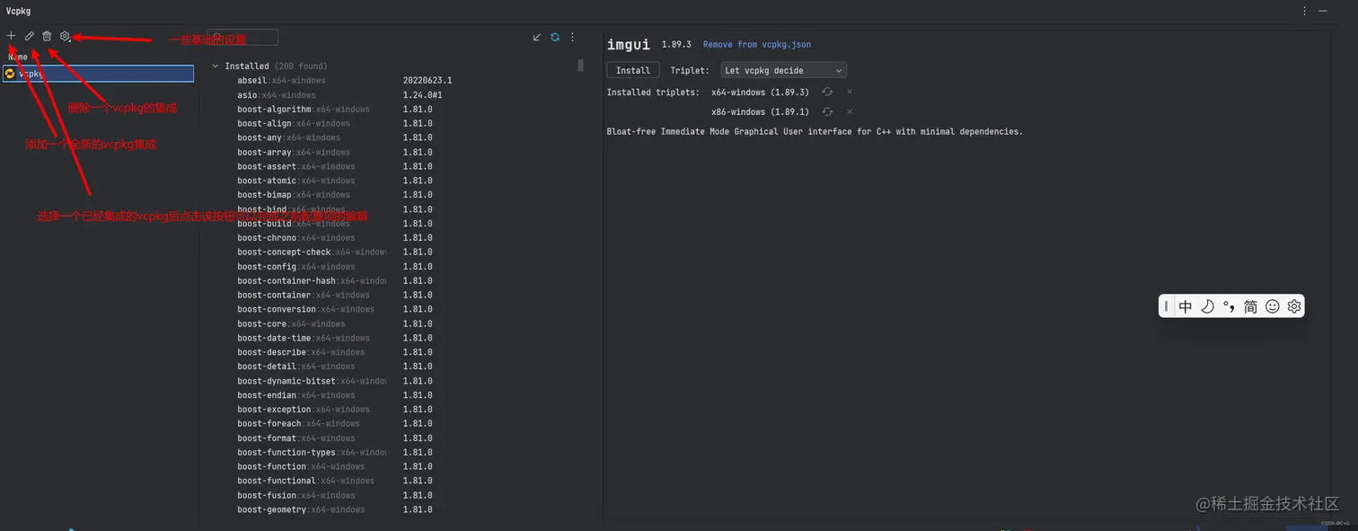The height and width of the screenshot is (531, 1358).
Task: Select boost-align package row
Action: [x=295, y=123]
